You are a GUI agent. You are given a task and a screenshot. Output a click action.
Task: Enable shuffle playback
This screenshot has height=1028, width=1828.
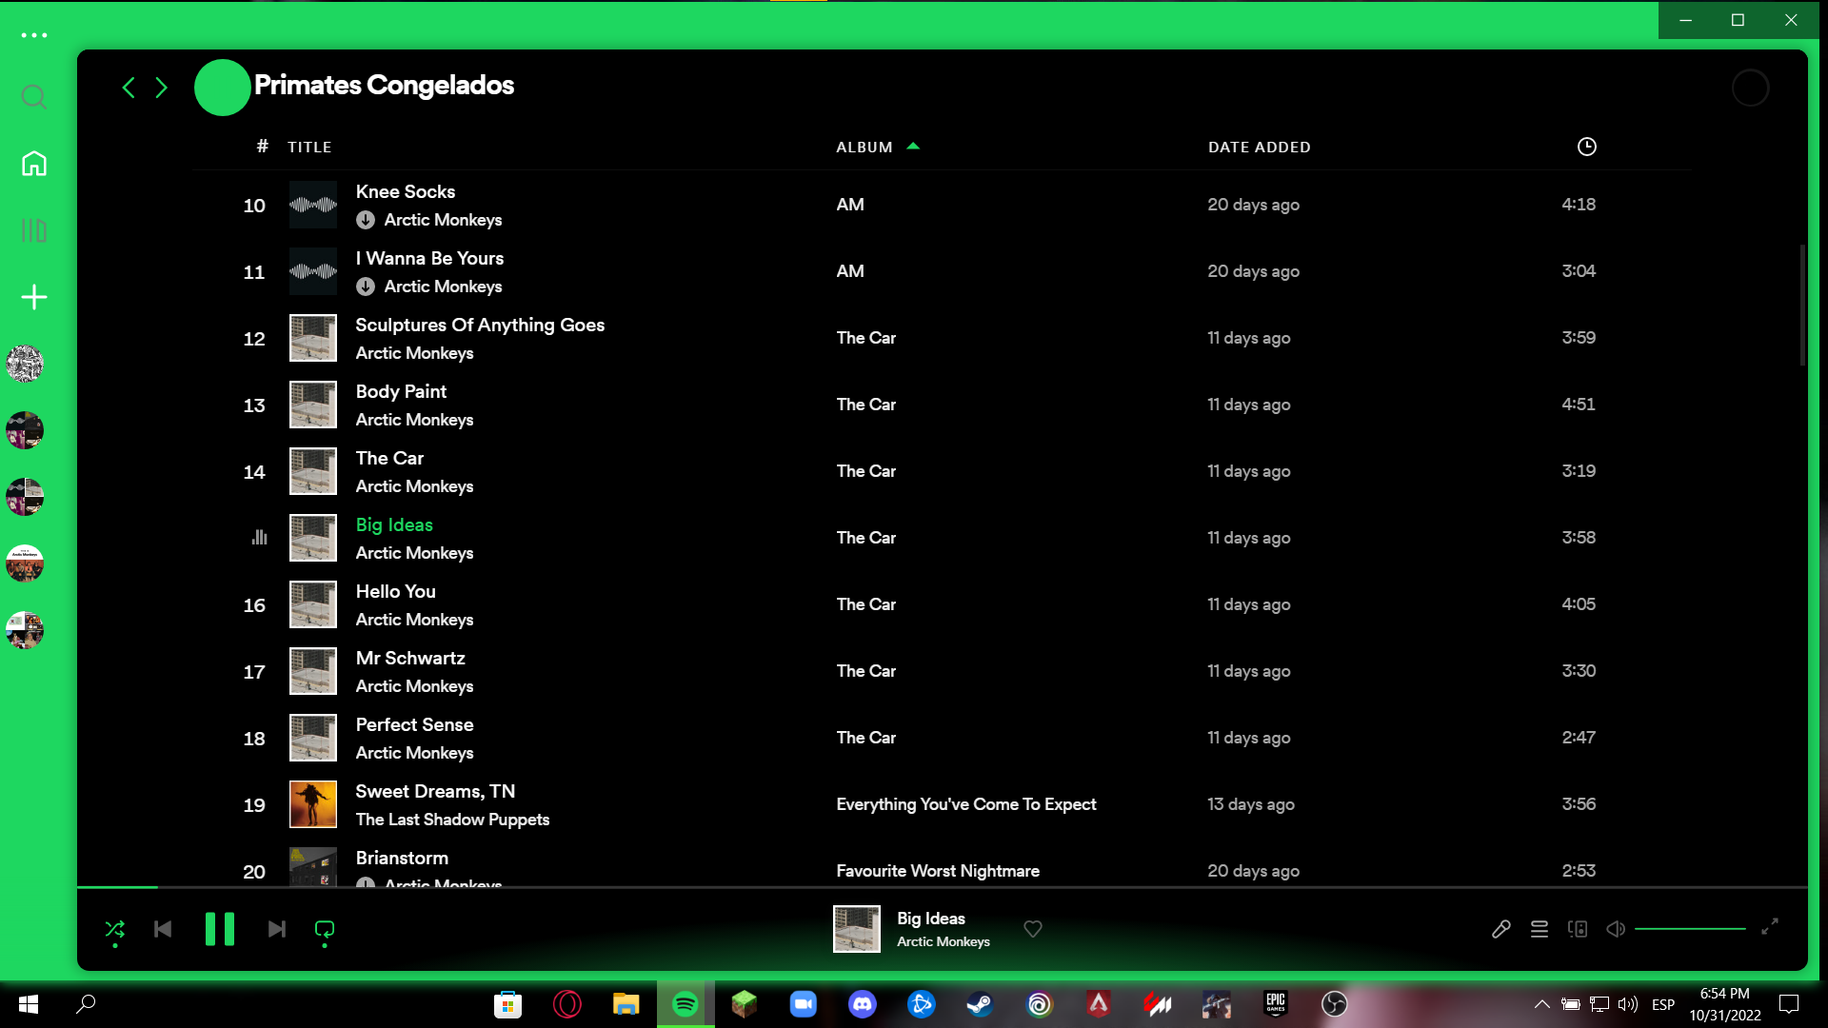pos(114,929)
